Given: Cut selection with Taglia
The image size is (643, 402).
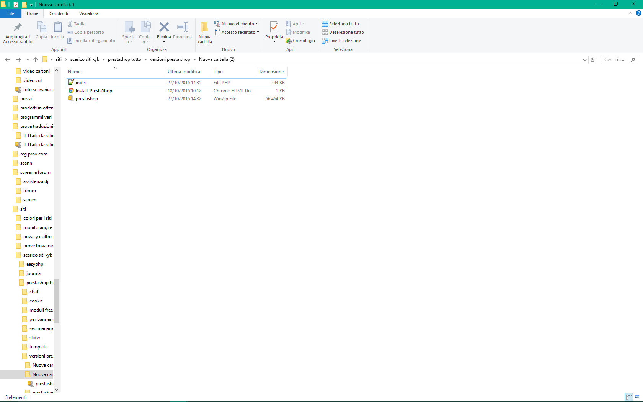Looking at the screenshot, I should (x=77, y=24).
